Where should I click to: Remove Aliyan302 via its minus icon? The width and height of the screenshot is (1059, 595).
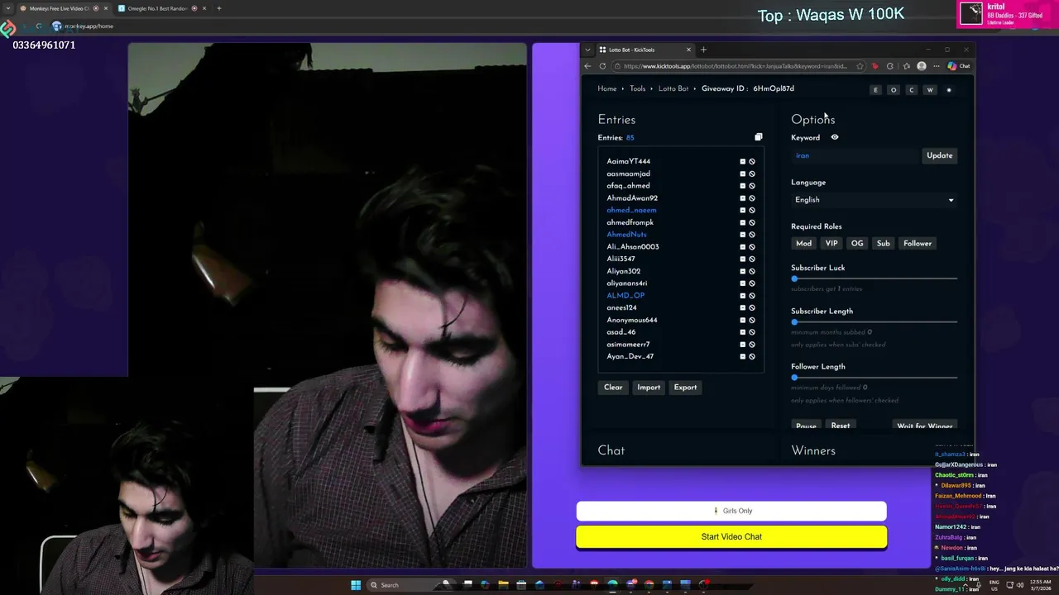[742, 271]
